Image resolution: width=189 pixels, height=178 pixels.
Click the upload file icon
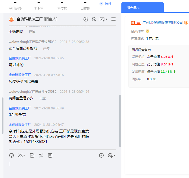coord(32,155)
